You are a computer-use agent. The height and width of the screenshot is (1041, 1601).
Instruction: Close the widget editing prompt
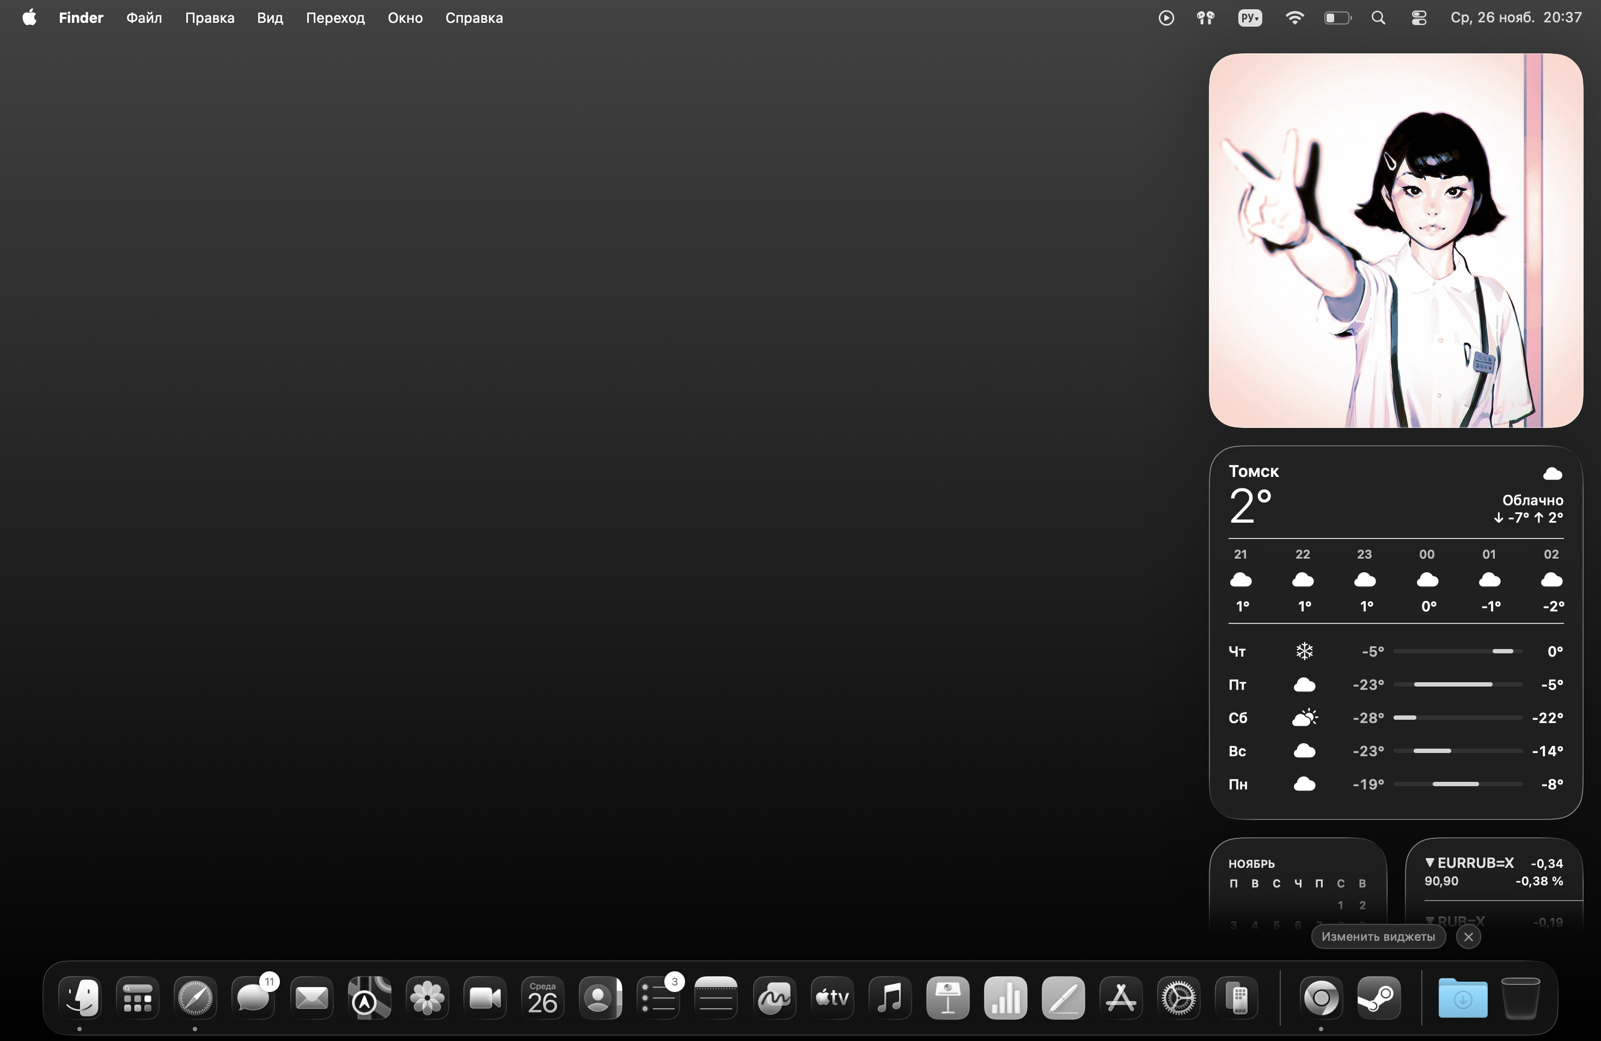1468,936
